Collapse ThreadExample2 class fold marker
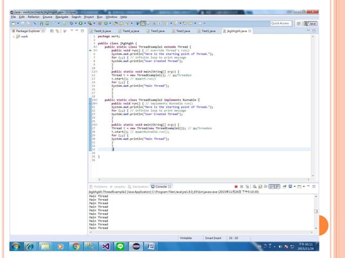345x258 pixels. click(x=95, y=100)
